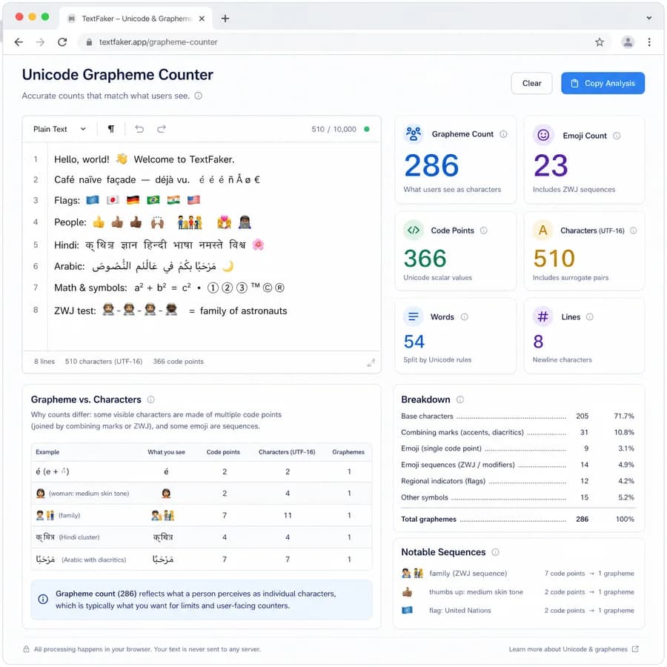This screenshot has height=667, width=667.
Task: Open info tooltip for Emoji Count
Action: 617,136
